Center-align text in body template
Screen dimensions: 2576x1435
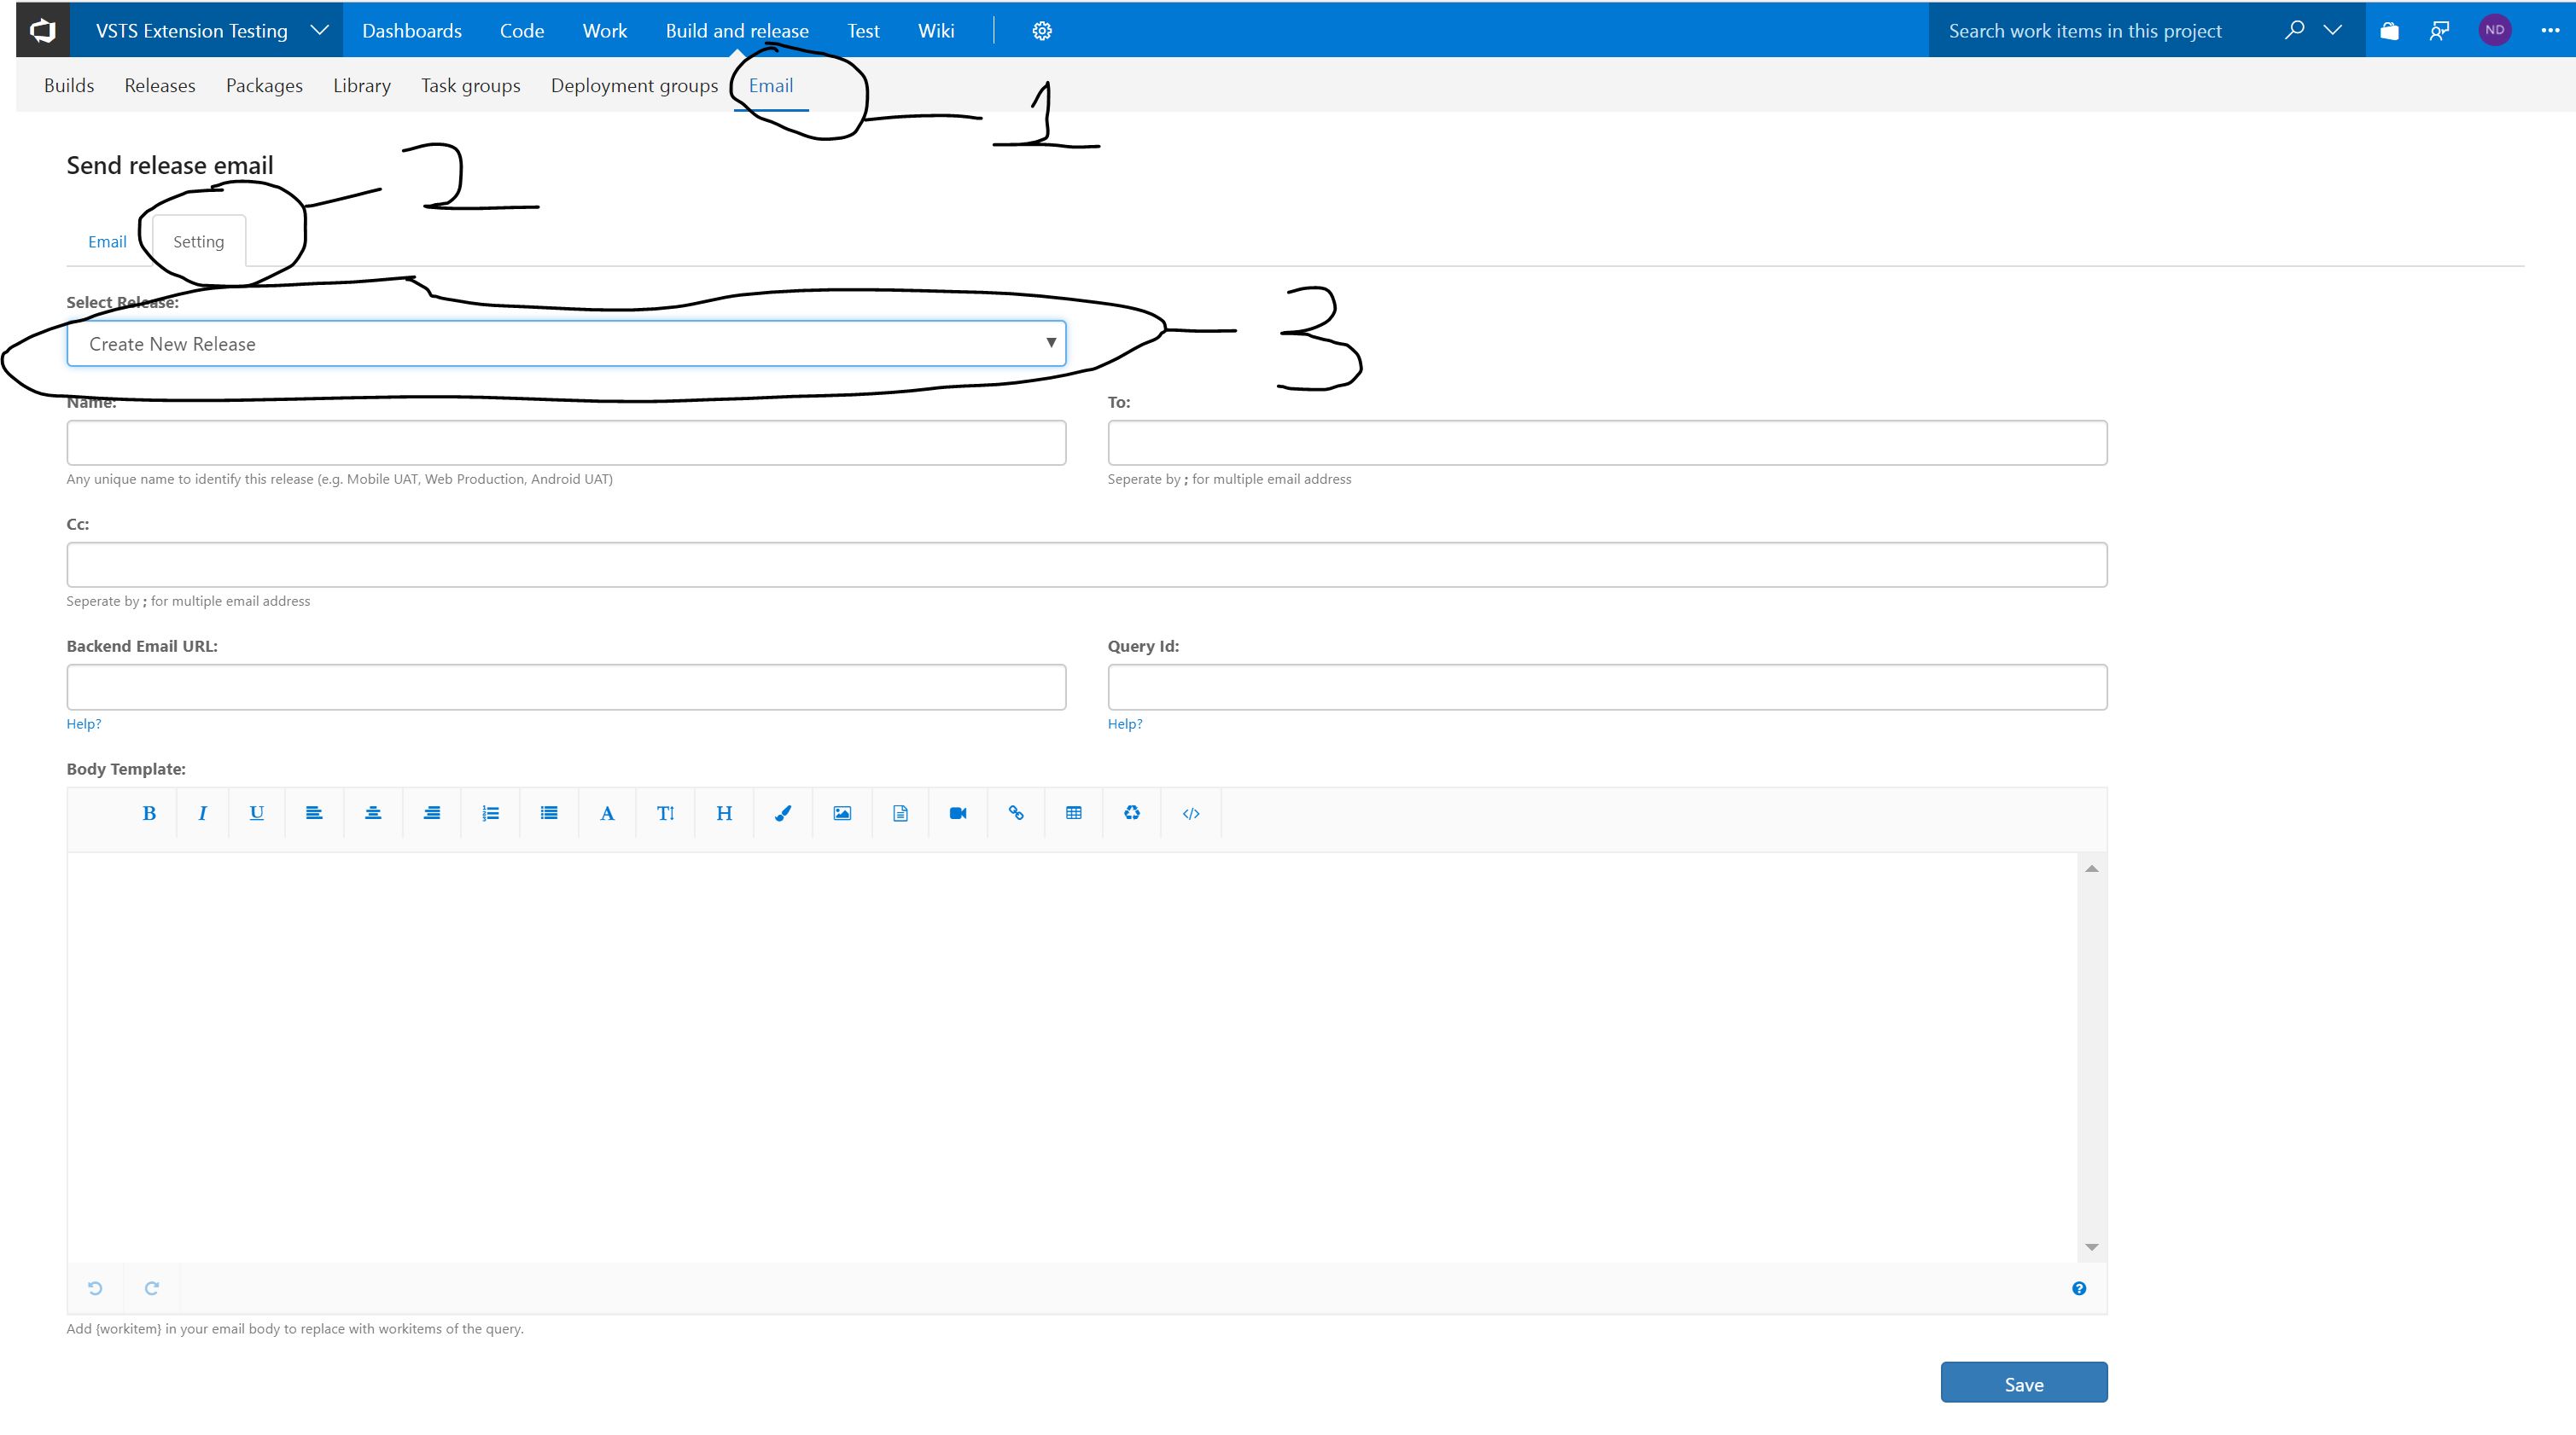point(373,813)
